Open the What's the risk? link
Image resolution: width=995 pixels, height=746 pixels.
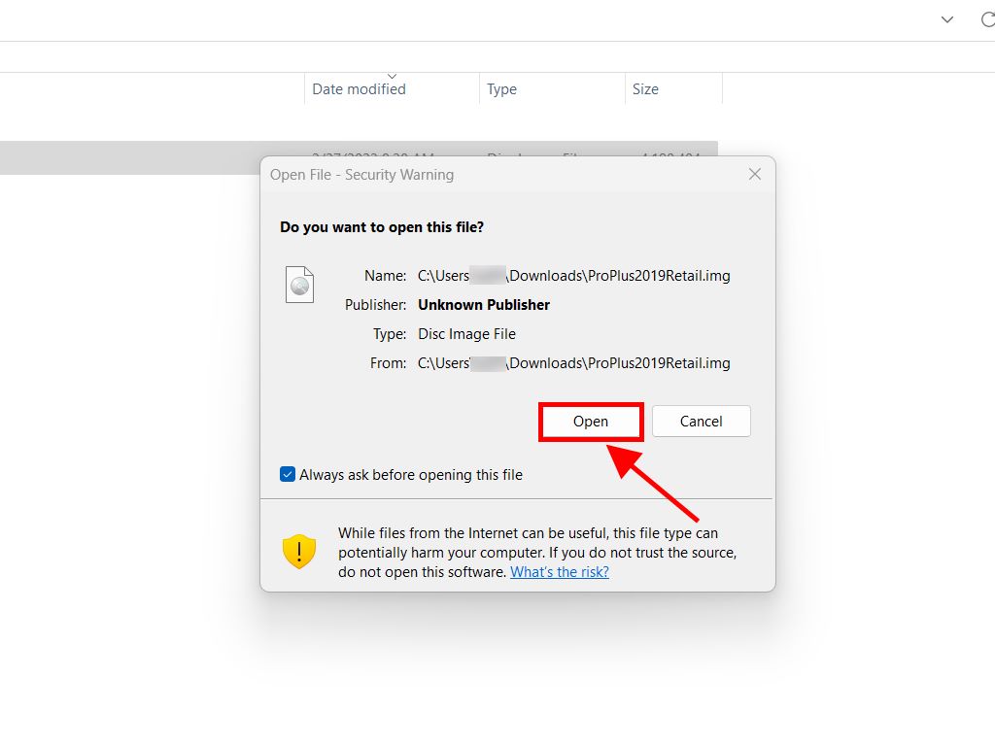tap(560, 572)
